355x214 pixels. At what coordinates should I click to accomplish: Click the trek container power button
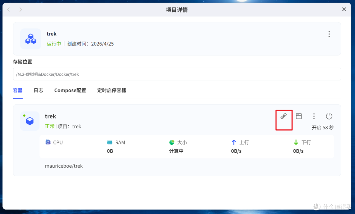pyautogui.click(x=329, y=116)
